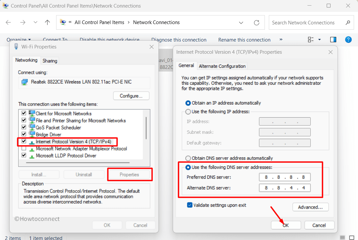Click the search magnifier icon
358x240 pixels.
pos(348,22)
